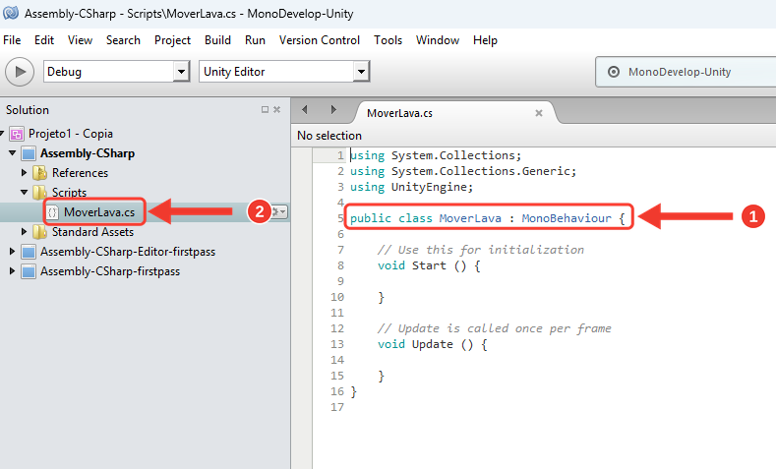The height and width of the screenshot is (469, 776).
Task: Open the Search menu
Action: (123, 40)
